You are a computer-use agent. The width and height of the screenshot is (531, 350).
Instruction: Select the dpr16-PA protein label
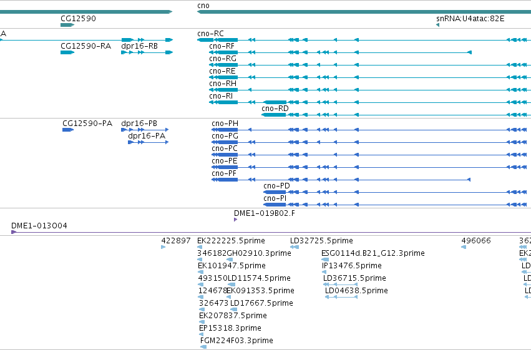click(x=147, y=136)
